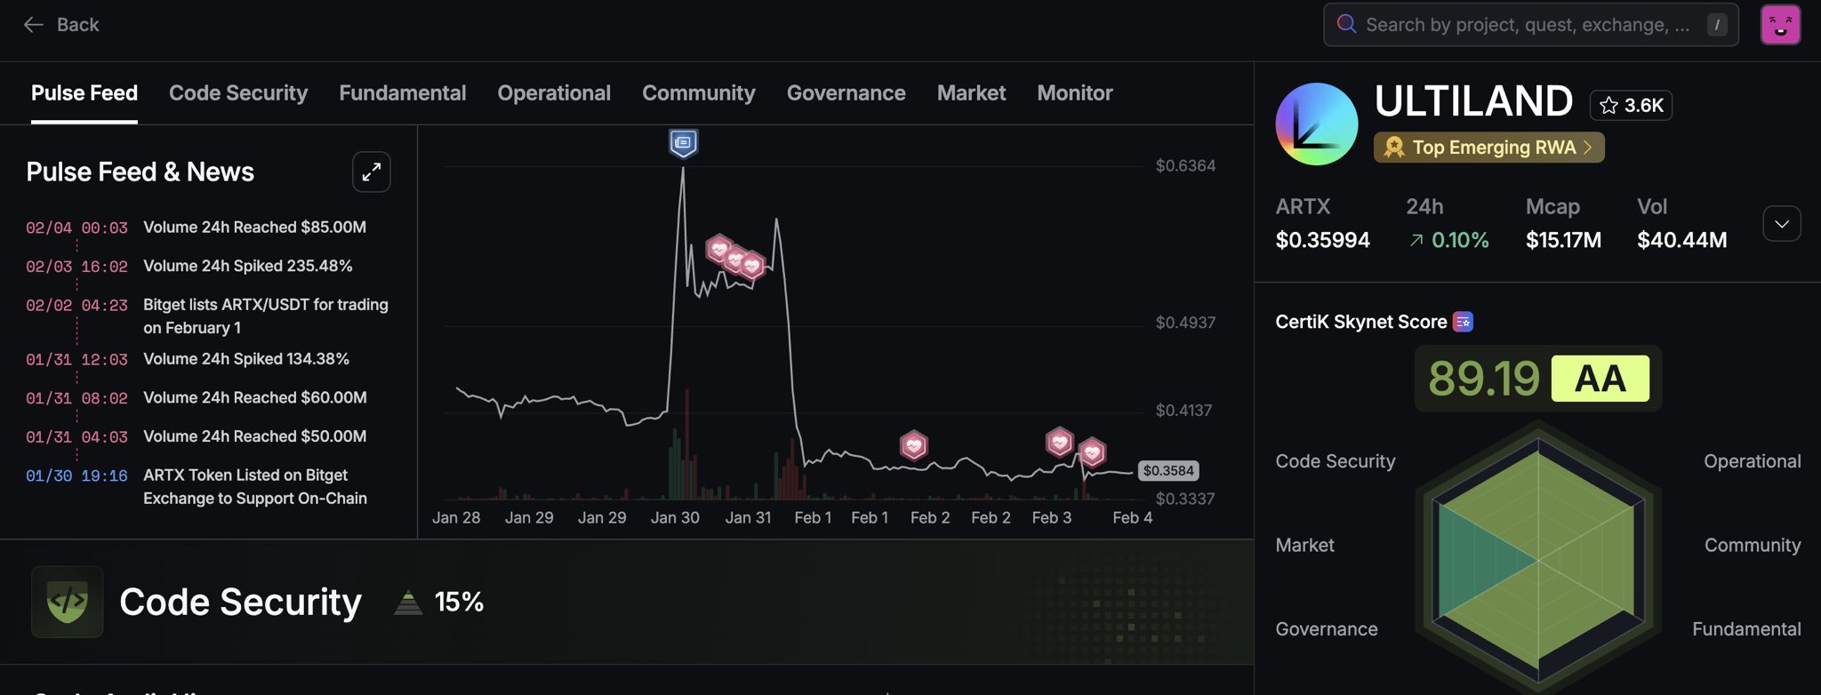Image resolution: width=1821 pixels, height=695 pixels.
Task: Open the pink avatar profile menu
Action: [x=1780, y=24]
